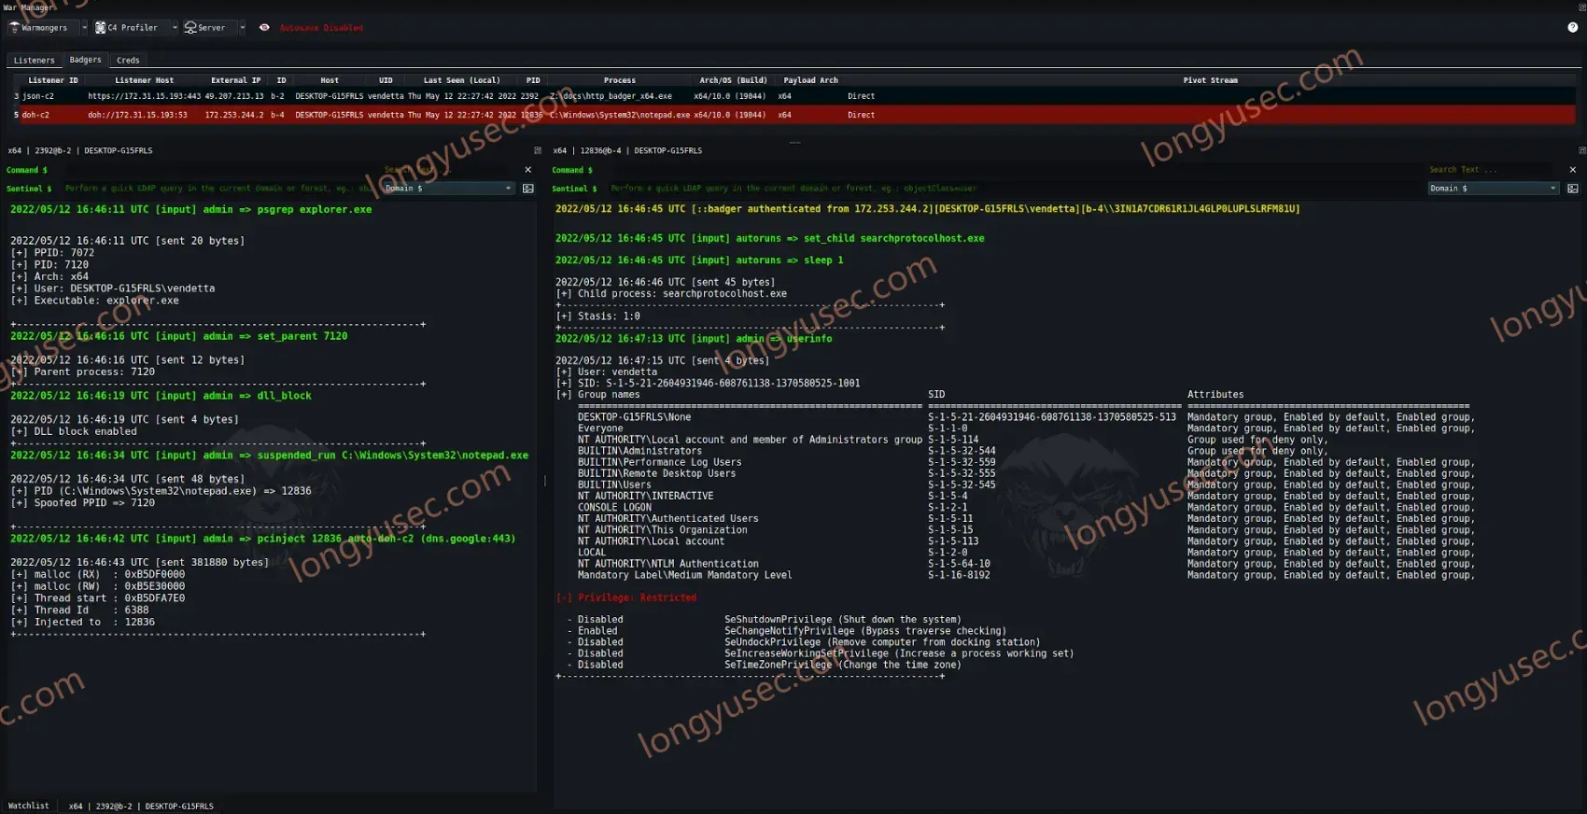This screenshot has height=814, width=1587.
Task: Float the left 2392@b-2 terminal pane
Action: (x=537, y=150)
